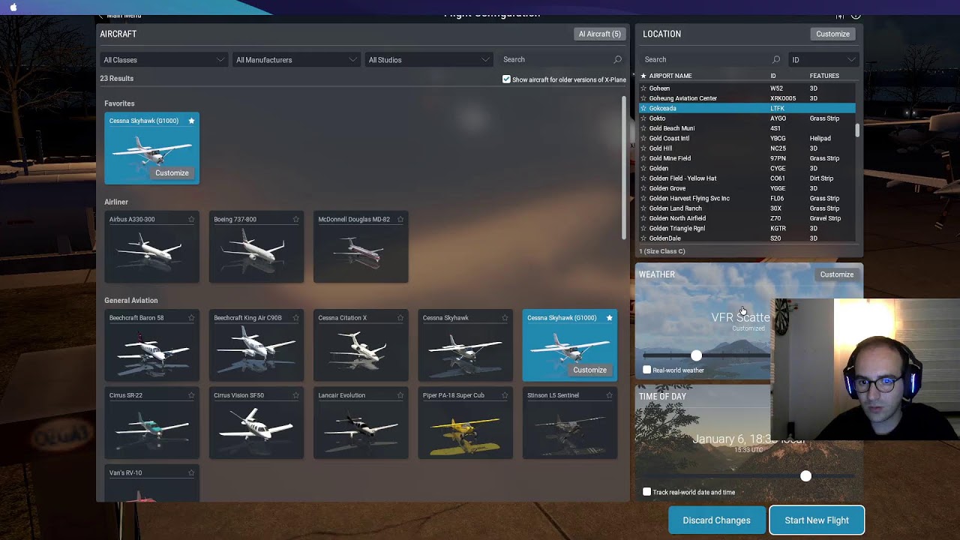Favorite the Cessna Skyhawk star icon
Screen dimensions: 960x540
505,318
